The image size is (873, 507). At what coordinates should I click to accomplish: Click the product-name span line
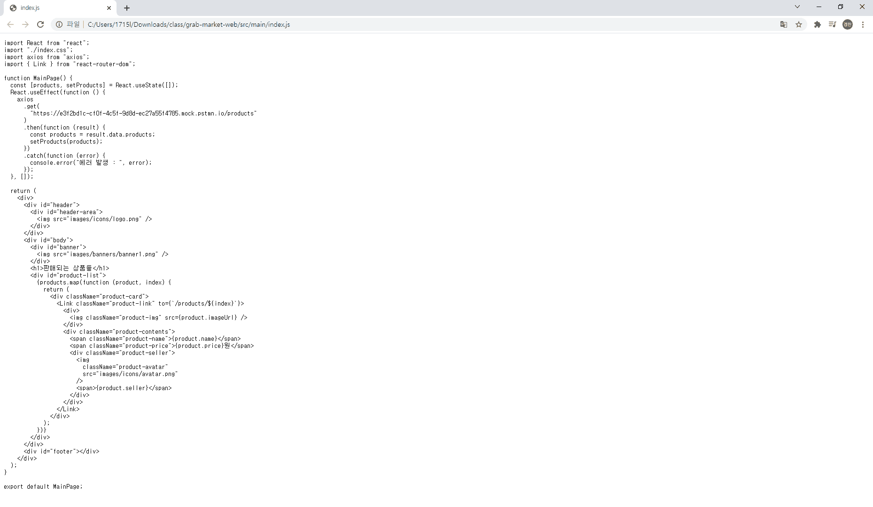[x=156, y=338]
